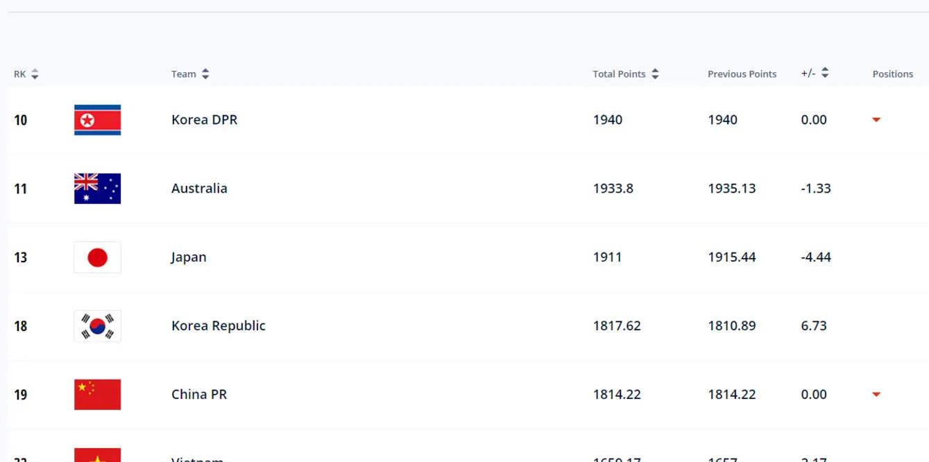Image resolution: width=929 pixels, height=462 pixels.
Task: Sort by +/- column arrows
Action: 825,73
